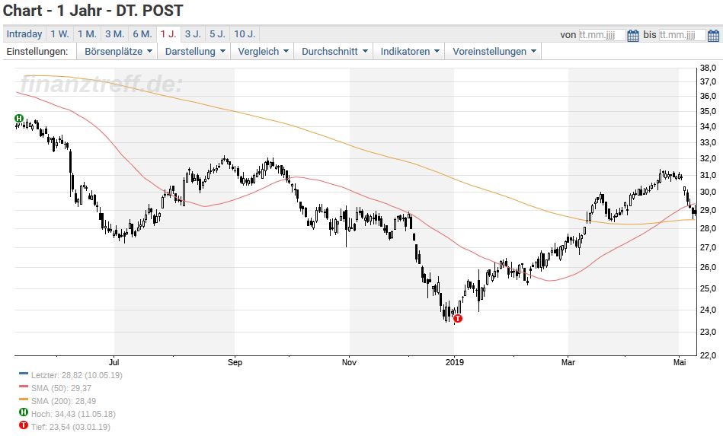
Task: Show the 3 J. chart period
Action: tap(193, 34)
